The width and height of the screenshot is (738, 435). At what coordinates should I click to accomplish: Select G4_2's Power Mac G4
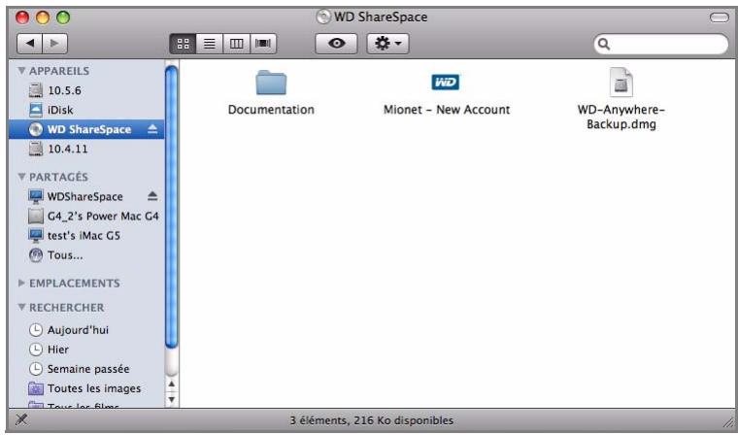(86, 217)
